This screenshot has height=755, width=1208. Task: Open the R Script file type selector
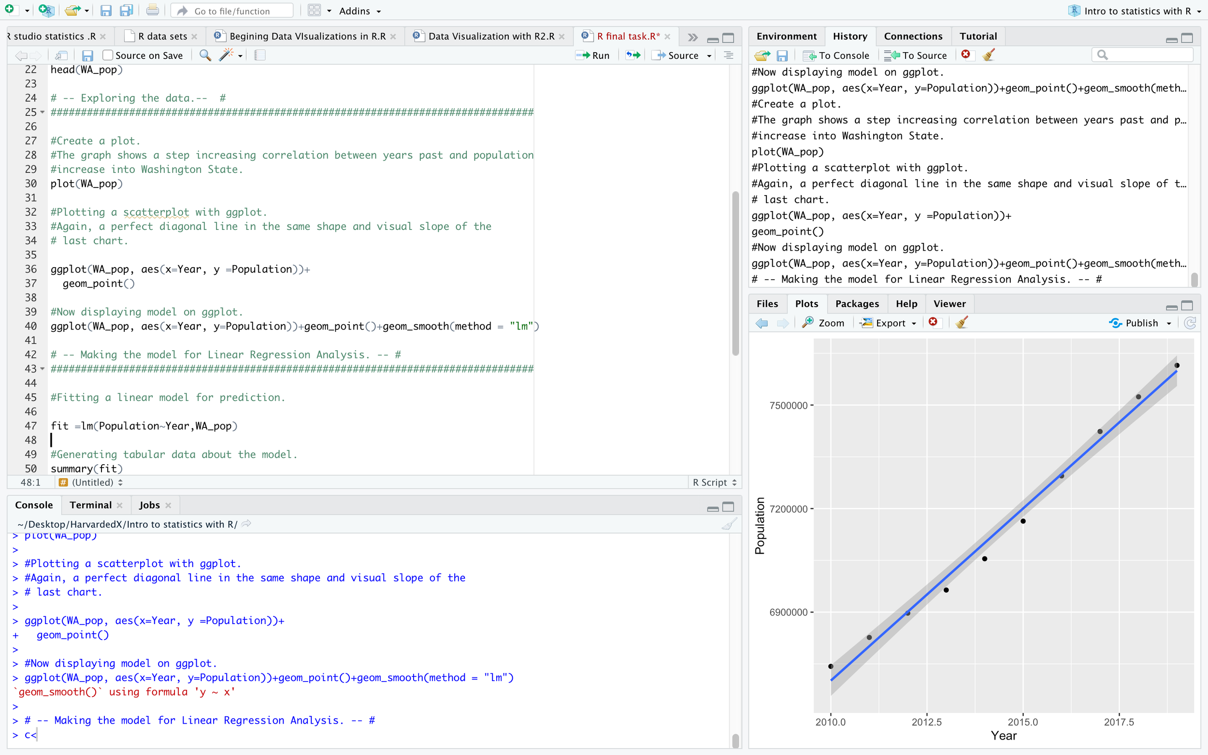point(714,483)
